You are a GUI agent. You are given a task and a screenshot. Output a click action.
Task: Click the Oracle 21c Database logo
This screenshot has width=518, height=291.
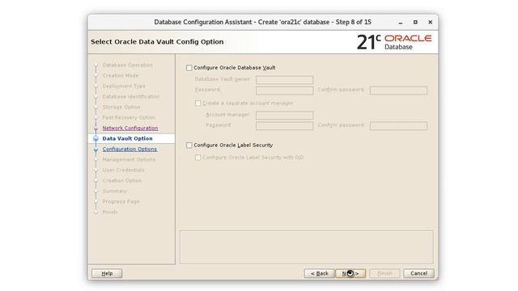(394, 42)
